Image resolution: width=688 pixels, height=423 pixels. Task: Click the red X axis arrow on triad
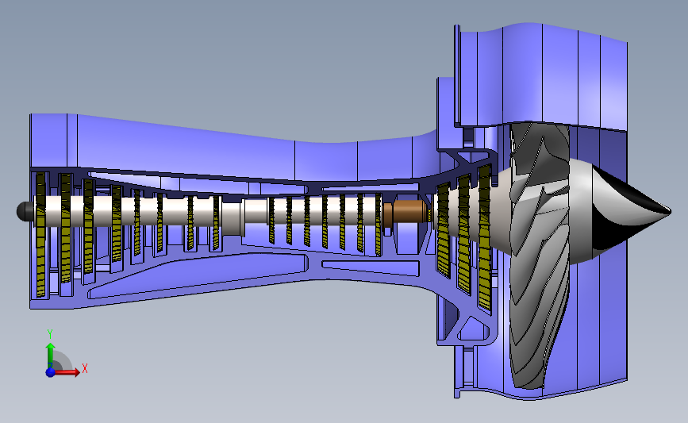pos(67,372)
